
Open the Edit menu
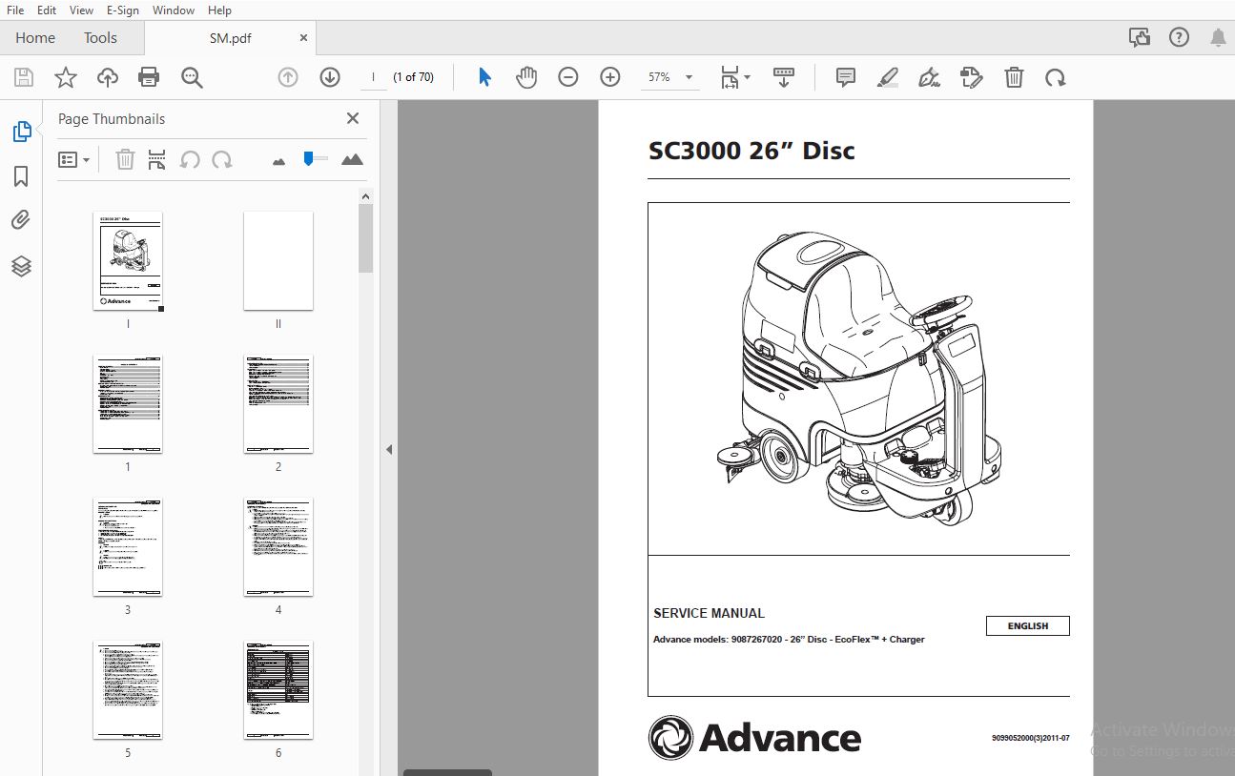point(47,10)
